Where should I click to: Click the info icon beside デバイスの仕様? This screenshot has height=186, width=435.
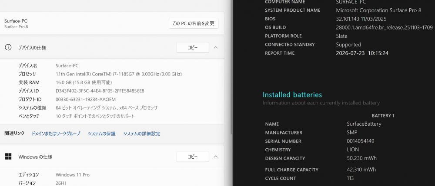coord(8,47)
